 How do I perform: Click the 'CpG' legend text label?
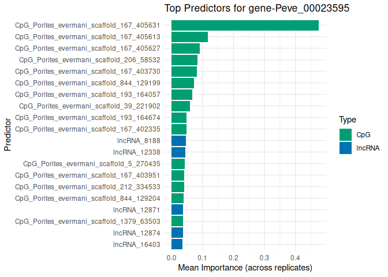click(x=364, y=134)
